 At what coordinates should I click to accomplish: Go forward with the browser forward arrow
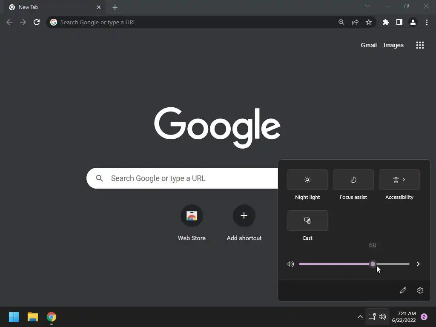click(23, 22)
